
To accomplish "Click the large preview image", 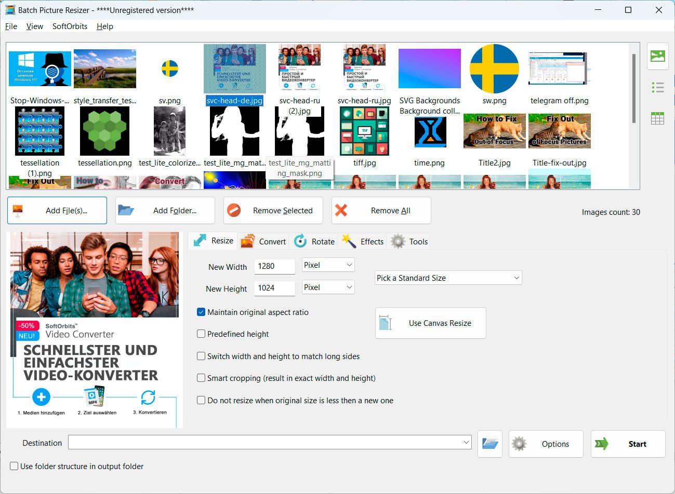I will pos(95,330).
